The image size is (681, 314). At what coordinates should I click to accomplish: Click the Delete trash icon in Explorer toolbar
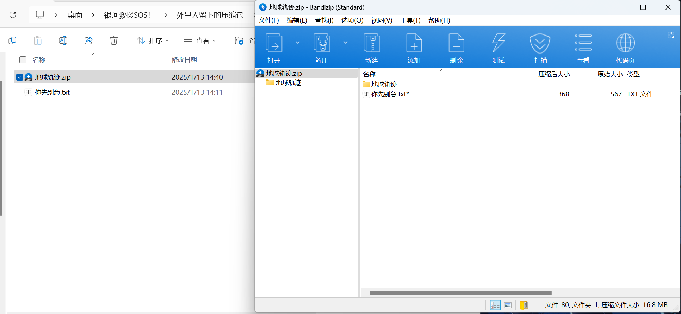coord(114,40)
